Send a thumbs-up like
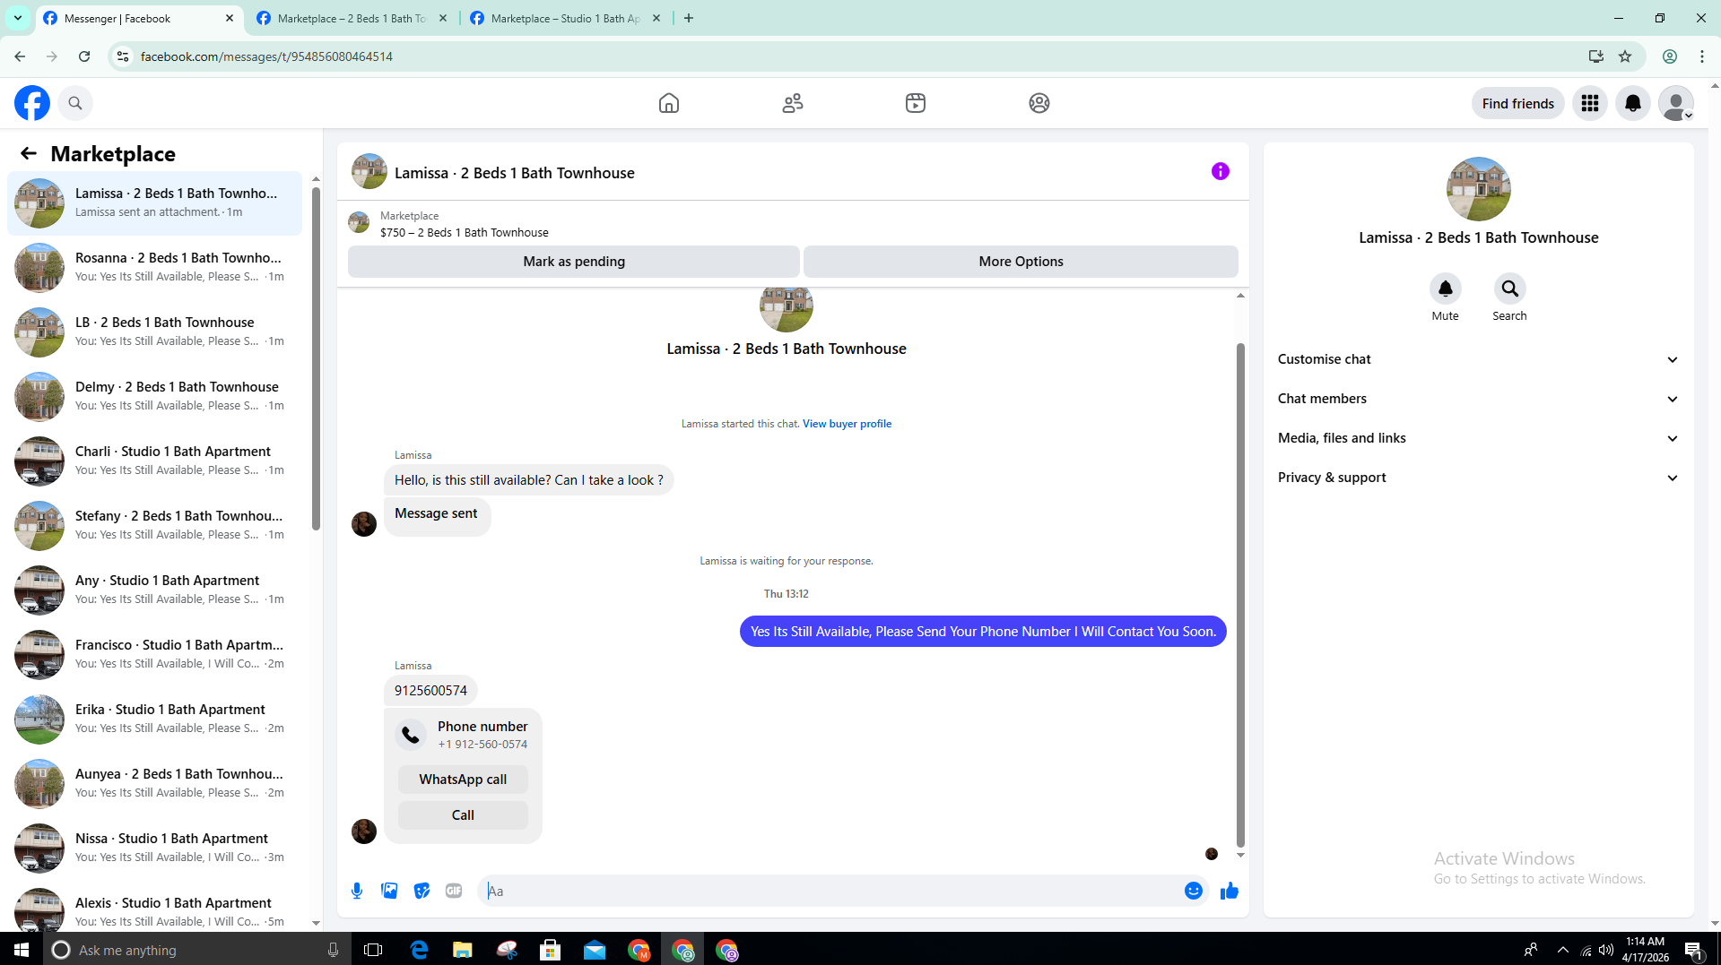Viewport: 1721px width, 965px height. (x=1230, y=891)
